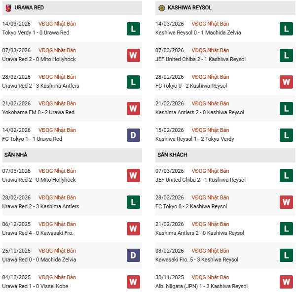Click the W badge for Urawa Red 4-0 Kawasaki Fro.
The image size is (296, 292).
[x=133, y=229]
